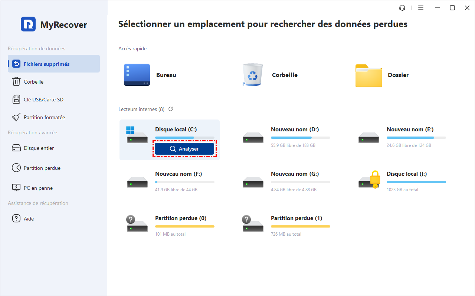
Task: Select Disque entier advanced recovery
Action: 39,148
